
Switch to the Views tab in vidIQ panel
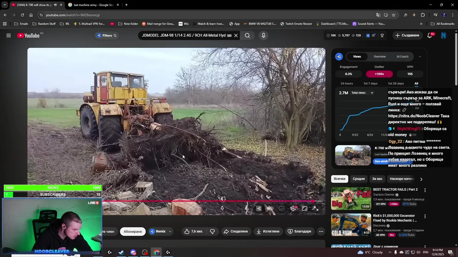click(x=357, y=56)
